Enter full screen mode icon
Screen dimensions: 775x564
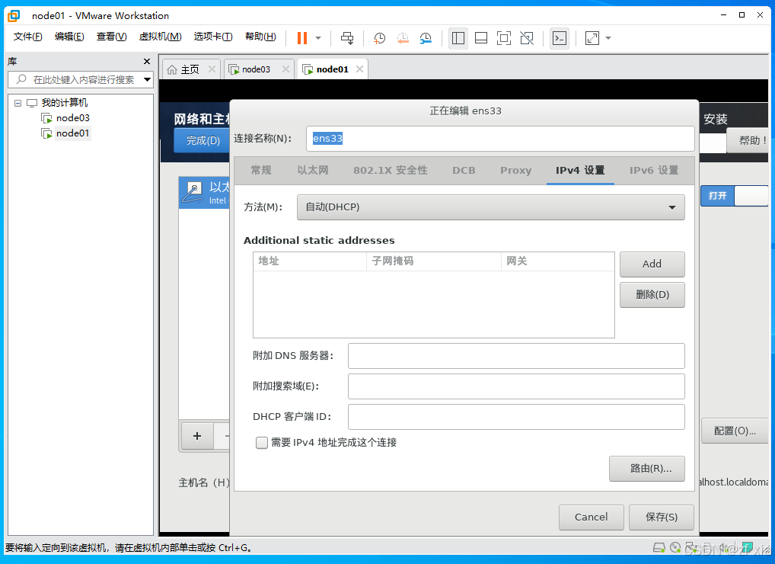(504, 38)
